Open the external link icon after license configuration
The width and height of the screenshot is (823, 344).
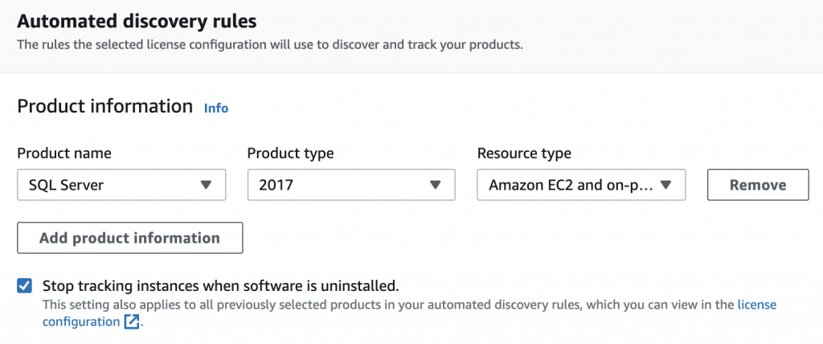[x=132, y=321]
